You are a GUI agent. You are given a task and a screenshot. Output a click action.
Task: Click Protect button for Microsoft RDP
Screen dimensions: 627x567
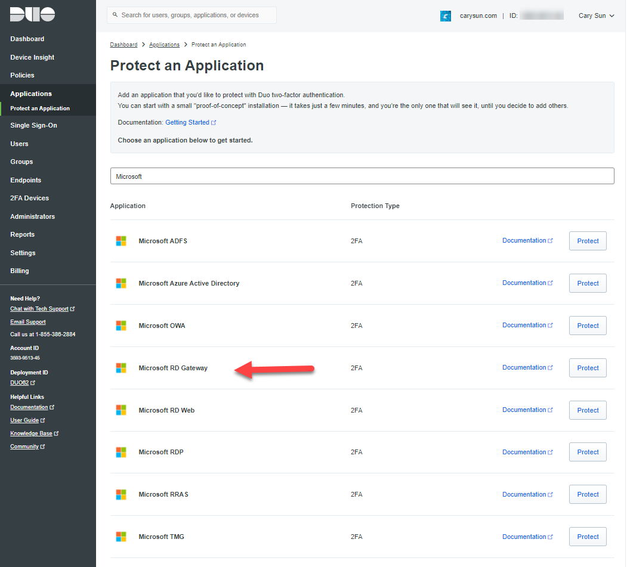[x=588, y=452]
